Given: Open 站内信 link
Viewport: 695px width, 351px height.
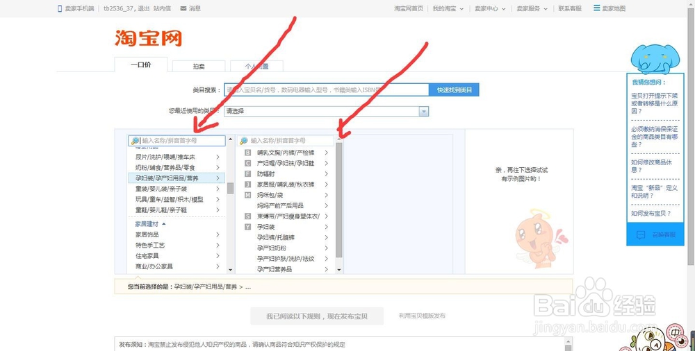Looking at the screenshot, I should [162, 8].
